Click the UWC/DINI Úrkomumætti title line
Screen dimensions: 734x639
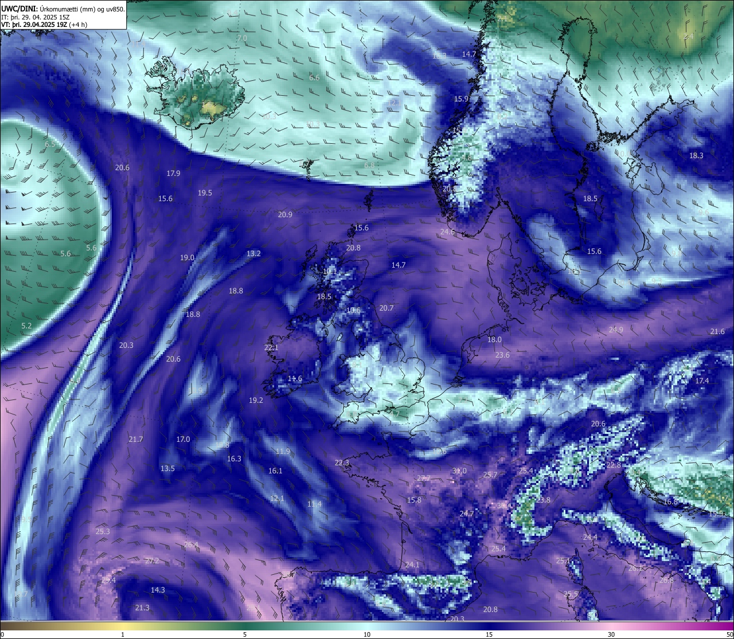pyautogui.click(x=63, y=9)
